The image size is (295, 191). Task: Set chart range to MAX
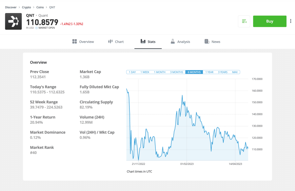click(x=235, y=72)
